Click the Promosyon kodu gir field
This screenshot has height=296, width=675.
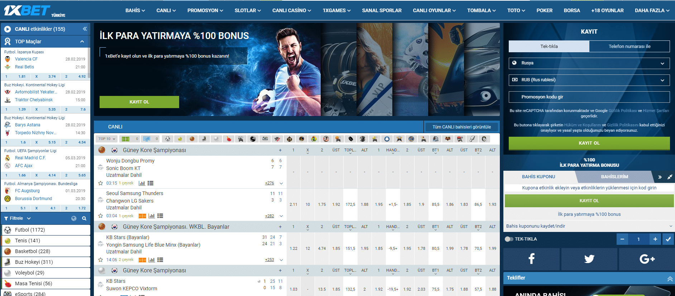tap(589, 97)
